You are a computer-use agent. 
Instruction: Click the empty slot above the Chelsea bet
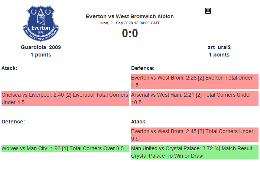65,81
